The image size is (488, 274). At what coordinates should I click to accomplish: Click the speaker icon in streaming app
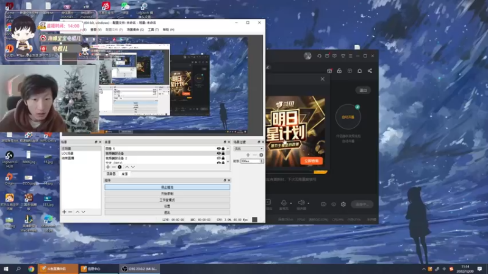point(301,203)
